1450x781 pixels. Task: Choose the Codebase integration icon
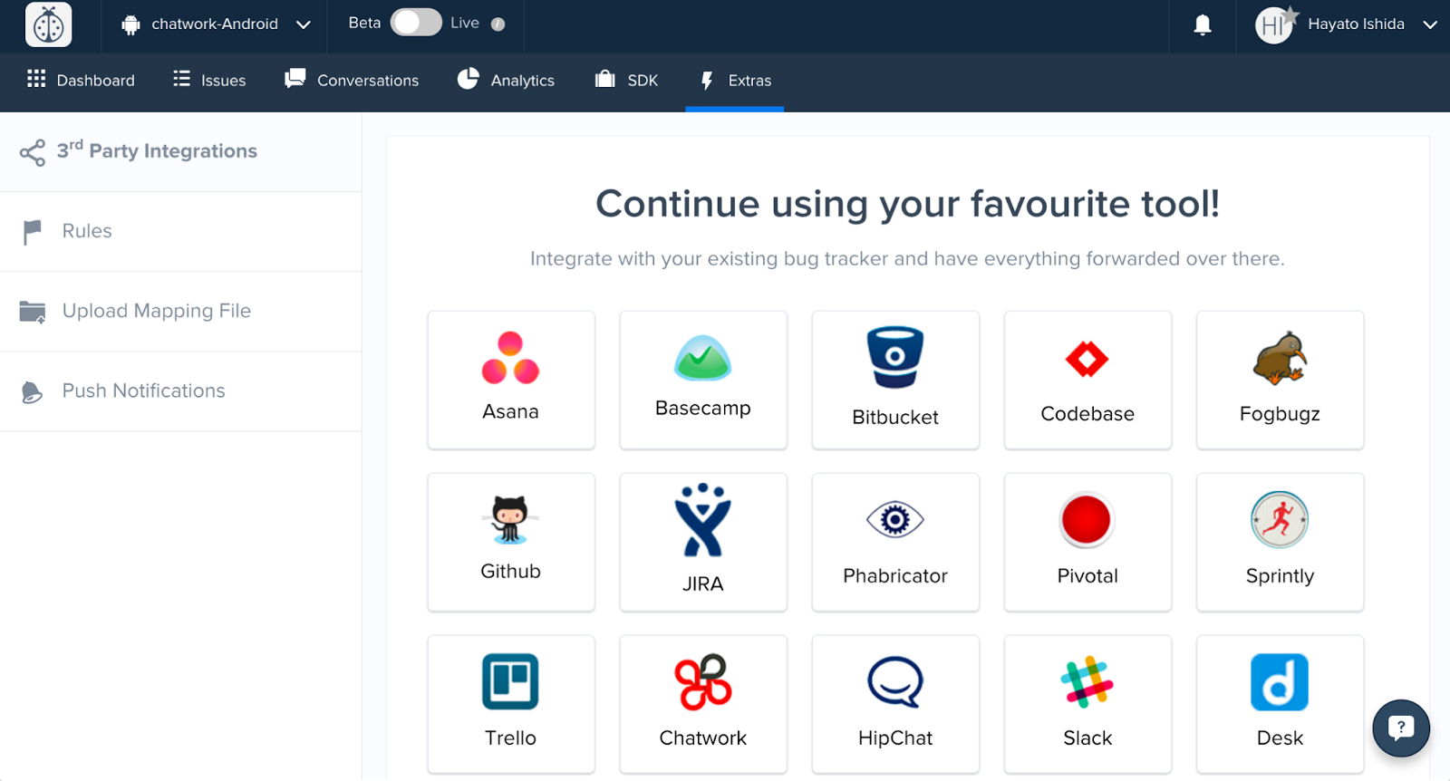pos(1087,360)
